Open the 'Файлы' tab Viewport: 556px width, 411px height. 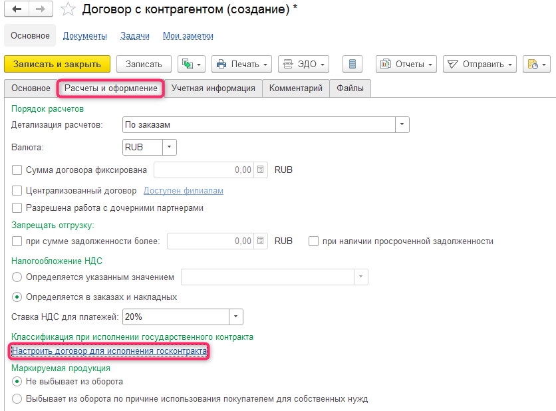[x=350, y=88]
